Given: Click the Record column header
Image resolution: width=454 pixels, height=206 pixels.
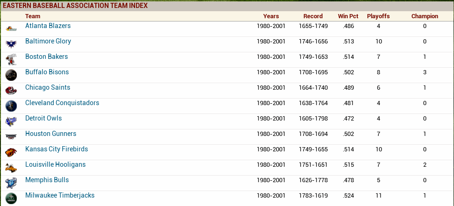Looking at the screenshot, I should [313, 16].
